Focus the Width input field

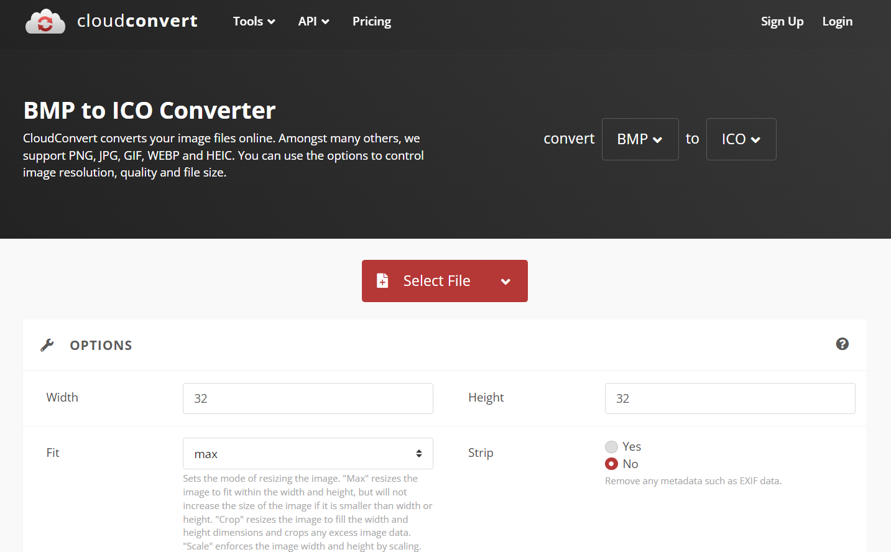click(x=308, y=398)
